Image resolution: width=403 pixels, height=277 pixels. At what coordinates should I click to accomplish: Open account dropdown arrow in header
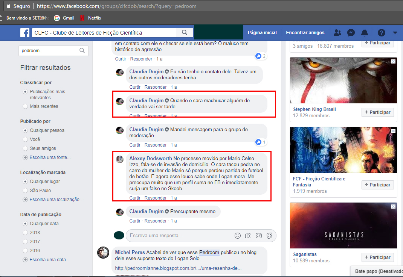click(x=395, y=33)
